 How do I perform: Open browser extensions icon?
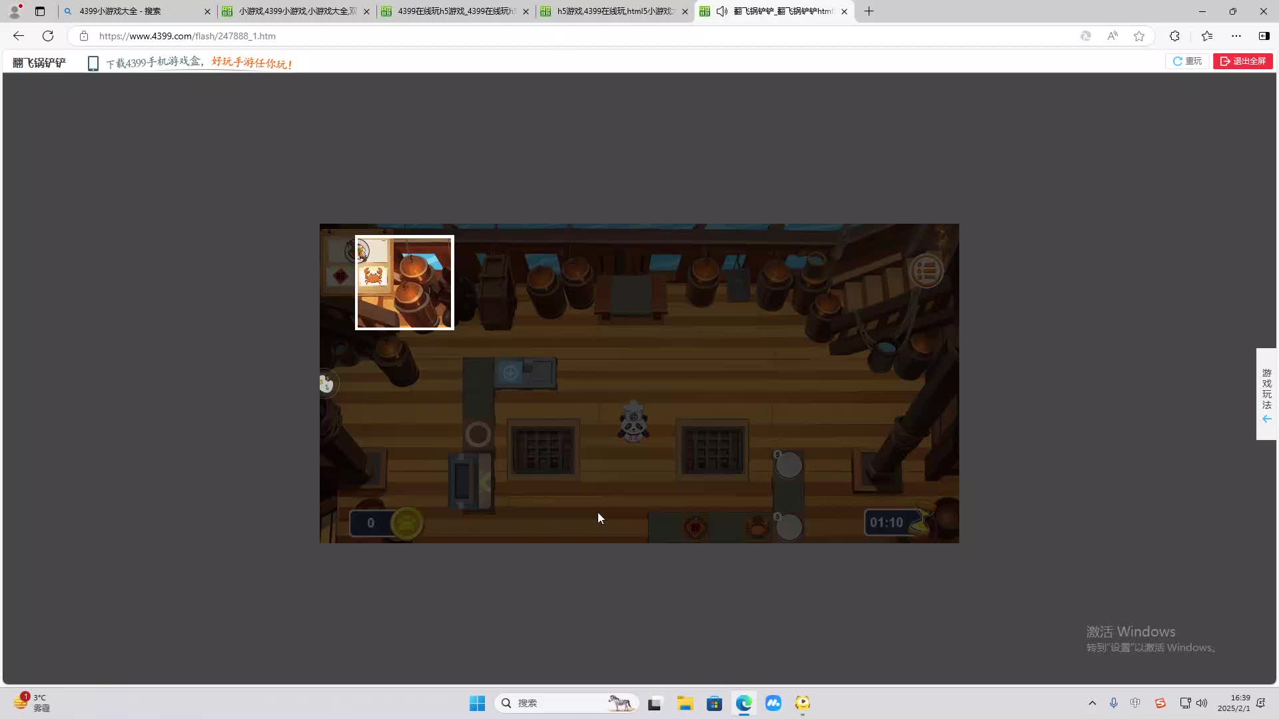[x=1174, y=36]
